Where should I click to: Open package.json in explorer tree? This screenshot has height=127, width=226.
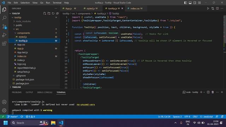coord(22,83)
